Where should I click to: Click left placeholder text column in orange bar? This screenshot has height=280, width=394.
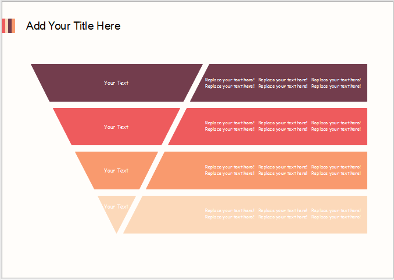[230, 170]
